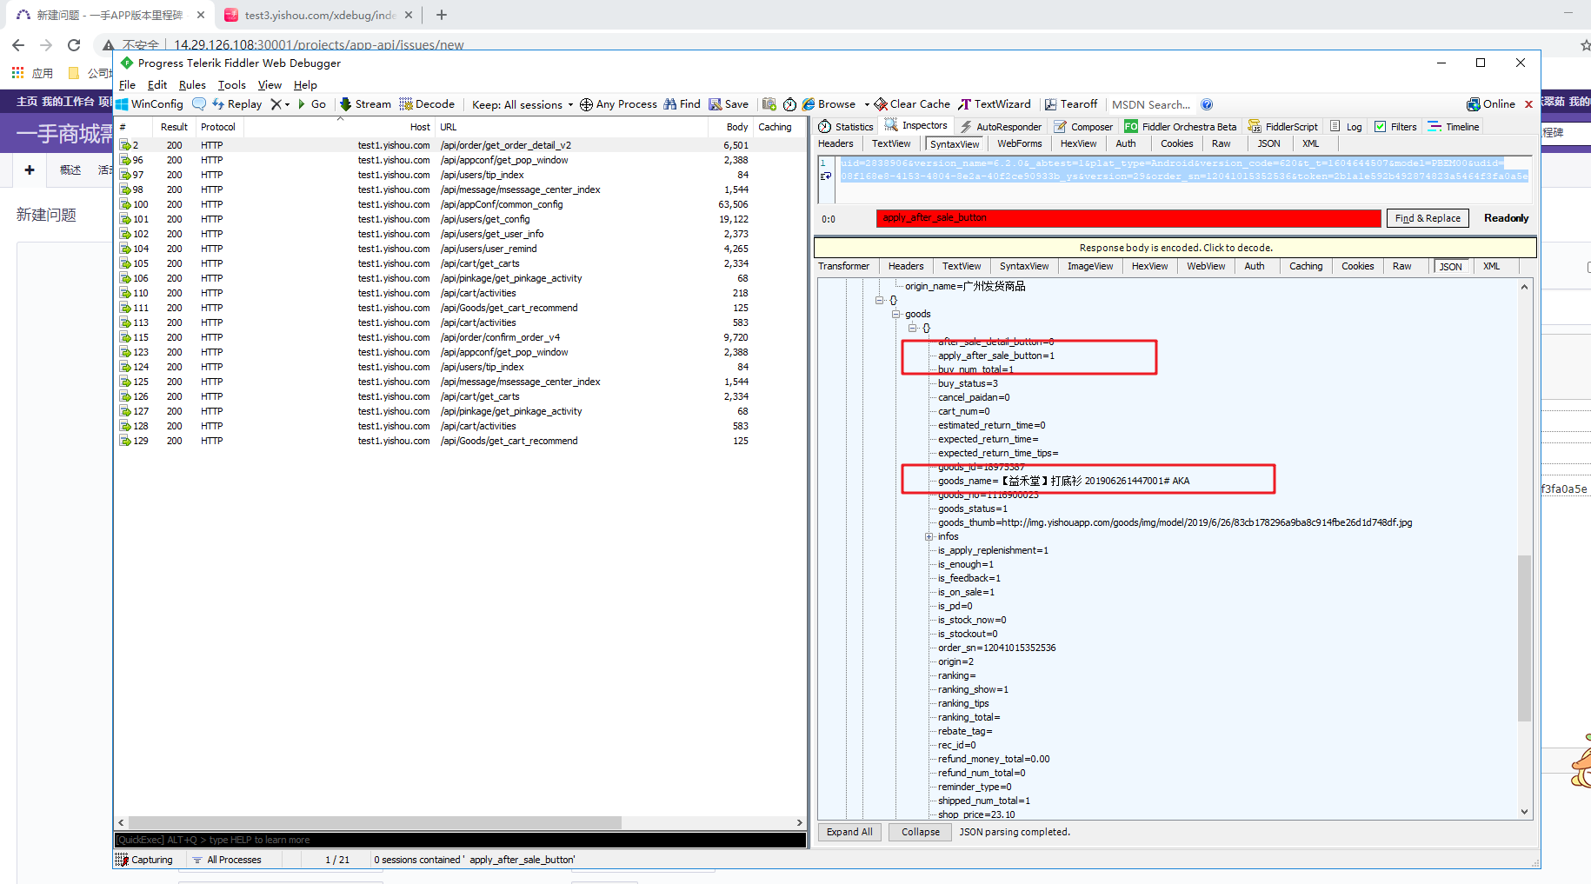Select the order_sn=12041015352536 tree item
This screenshot has width=1591, height=884.
[996, 648]
